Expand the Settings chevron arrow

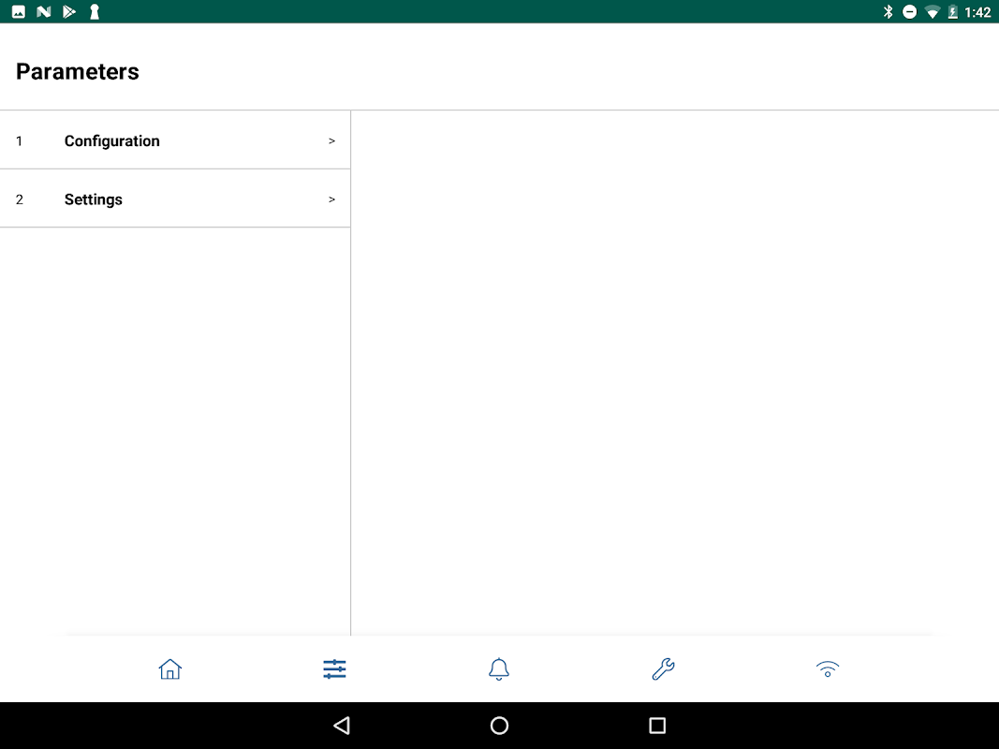(331, 199)
